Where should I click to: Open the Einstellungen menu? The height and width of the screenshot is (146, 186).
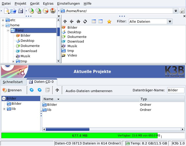pyautogui.click(x=69, y=4)
